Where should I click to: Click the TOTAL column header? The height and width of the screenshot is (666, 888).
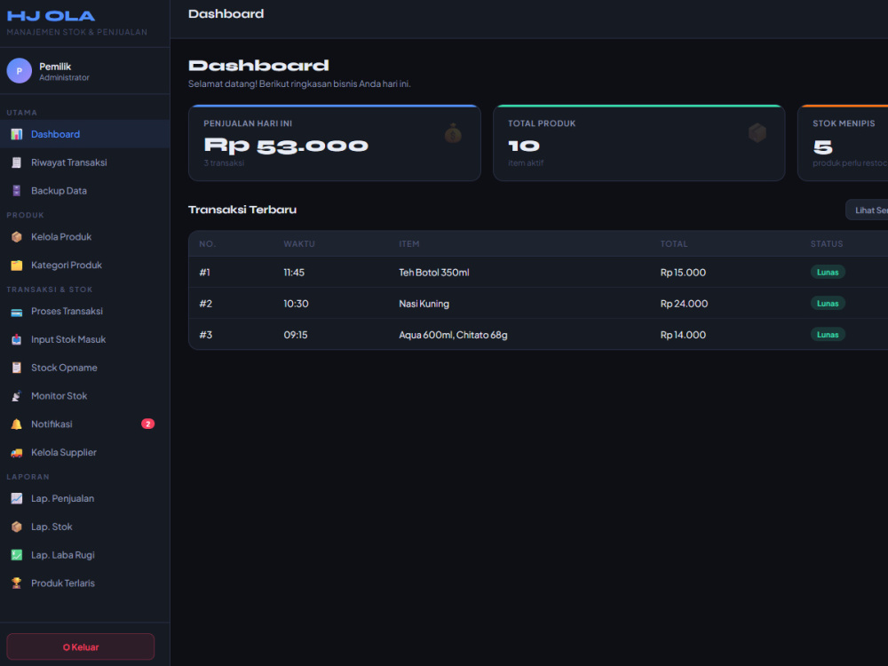point(674,244)
